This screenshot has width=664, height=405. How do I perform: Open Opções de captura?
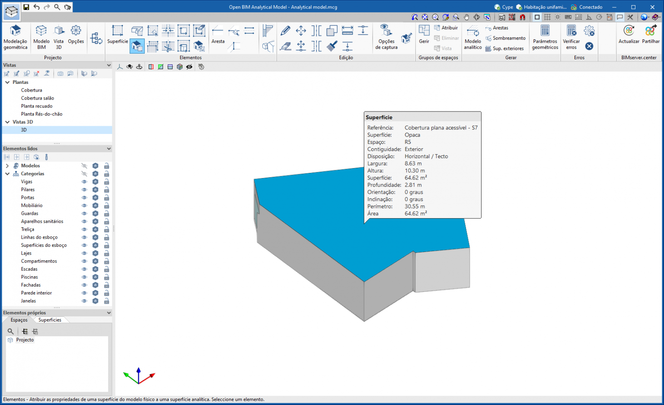point(385,38)
